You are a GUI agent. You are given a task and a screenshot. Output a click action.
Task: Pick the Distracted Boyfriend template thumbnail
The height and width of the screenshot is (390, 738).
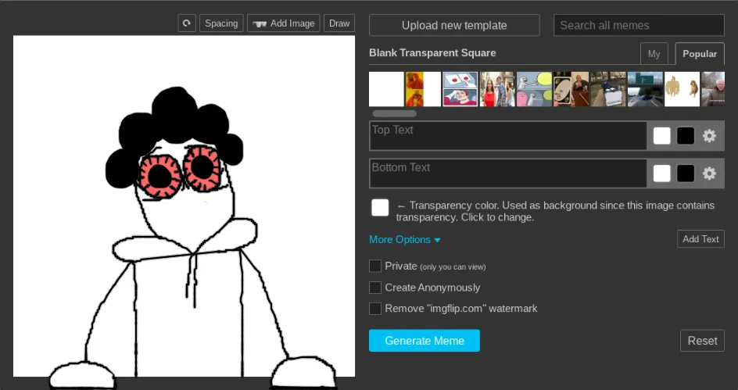click(x=497, y=89)
